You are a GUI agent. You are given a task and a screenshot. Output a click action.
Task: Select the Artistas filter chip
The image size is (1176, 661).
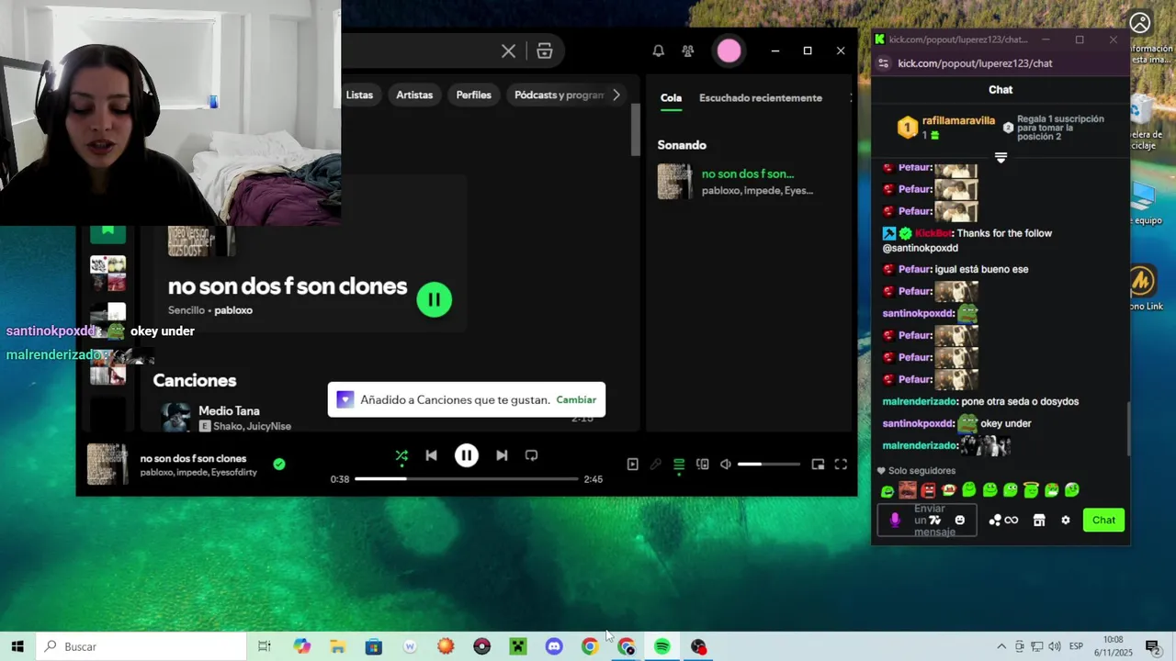[414, 95]
